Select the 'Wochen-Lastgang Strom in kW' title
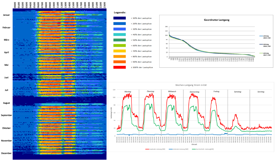The width and height of the screenshot is (275, 160). 191,85
